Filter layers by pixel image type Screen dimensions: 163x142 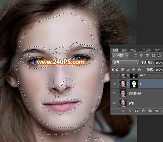click(135, 56)
